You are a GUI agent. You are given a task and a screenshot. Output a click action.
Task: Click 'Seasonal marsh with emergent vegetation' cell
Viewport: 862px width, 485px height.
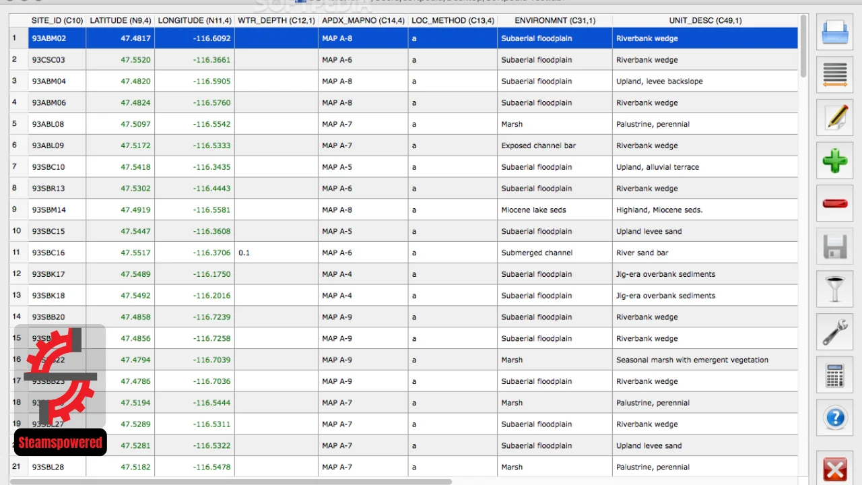pyautogui.click(x=705, y=360)
